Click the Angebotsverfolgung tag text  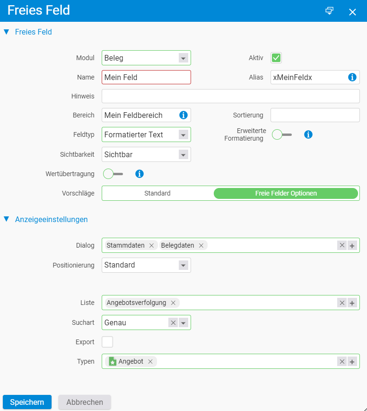(x=136, y=303)
